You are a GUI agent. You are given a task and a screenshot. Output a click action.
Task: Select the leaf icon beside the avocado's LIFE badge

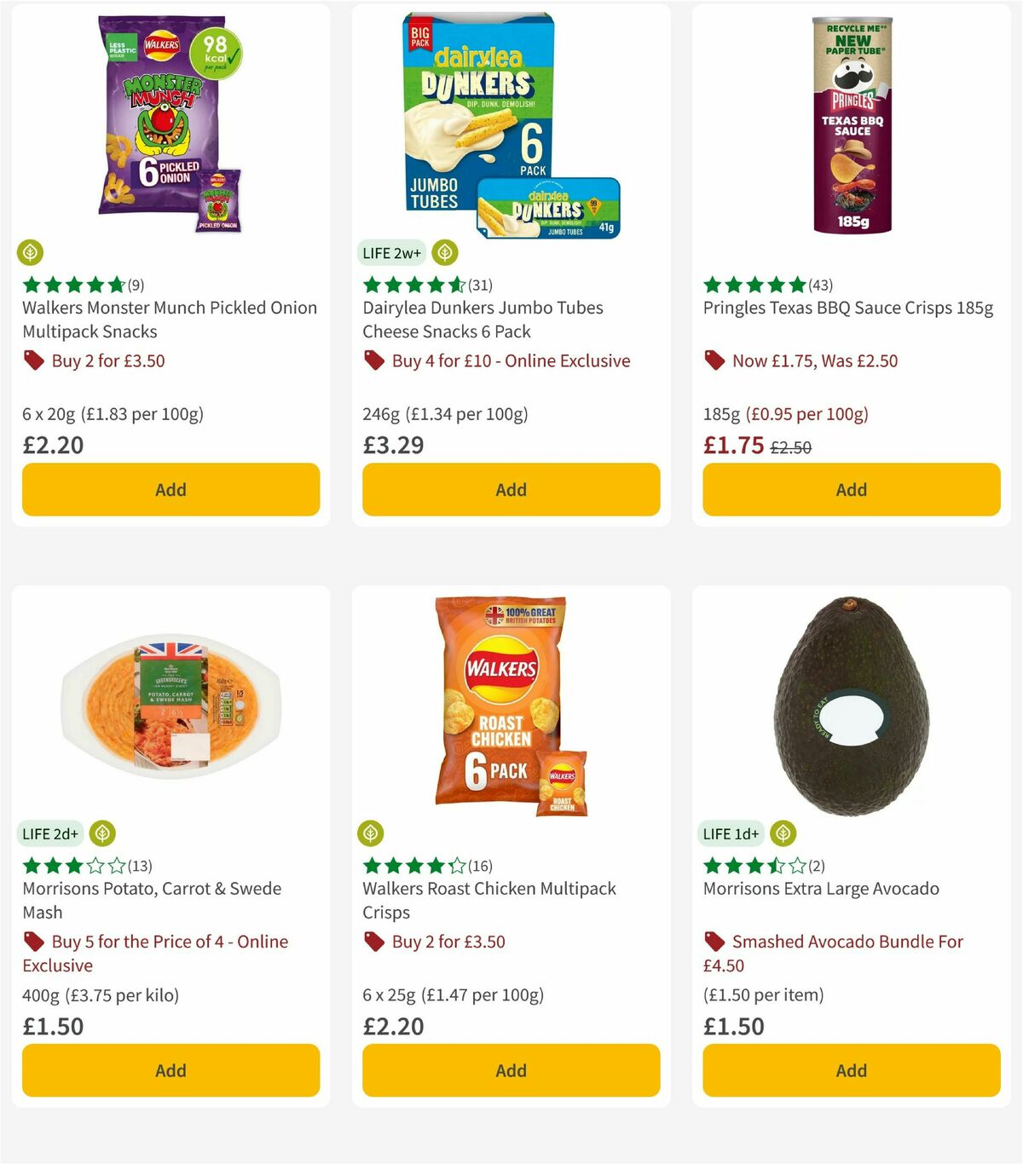782,833
